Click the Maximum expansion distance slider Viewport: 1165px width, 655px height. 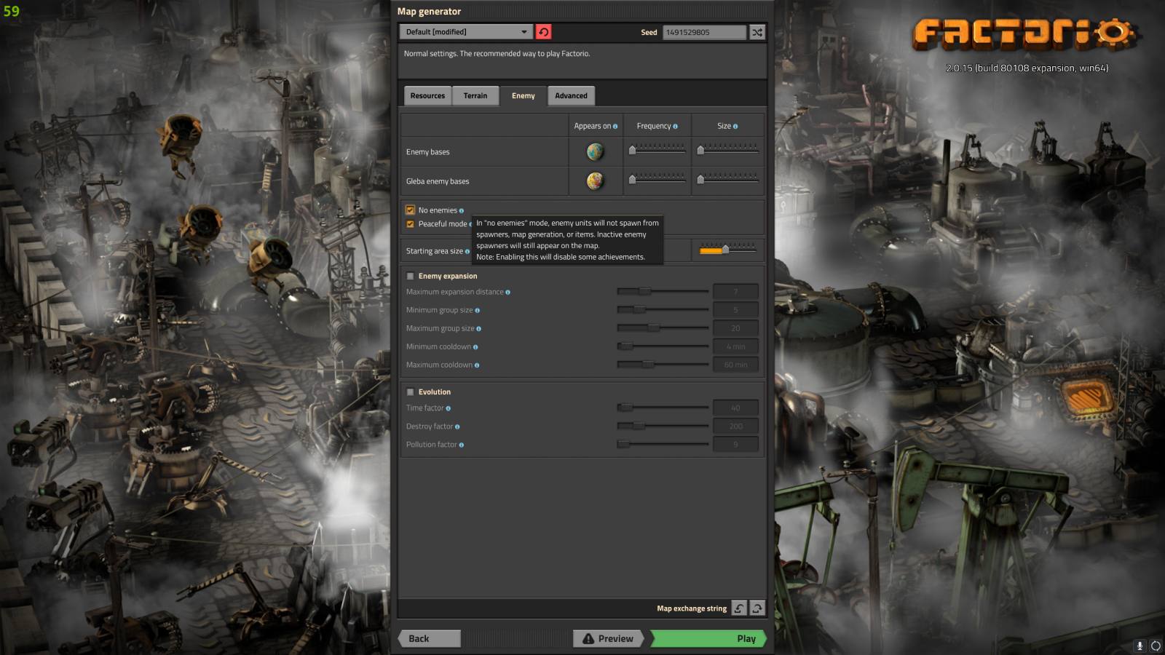pyautogui.click(x=663, y=291)
